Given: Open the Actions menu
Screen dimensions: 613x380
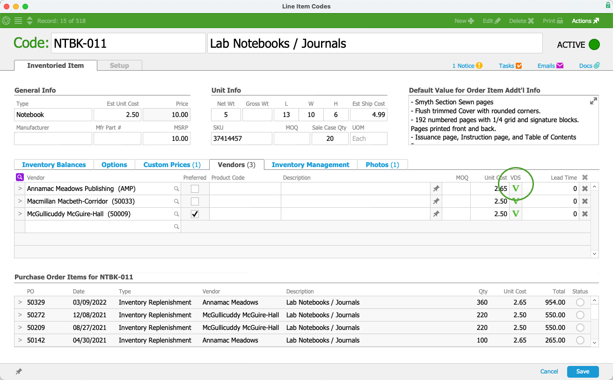Looking at the screenshot, I should coord(585,21).
